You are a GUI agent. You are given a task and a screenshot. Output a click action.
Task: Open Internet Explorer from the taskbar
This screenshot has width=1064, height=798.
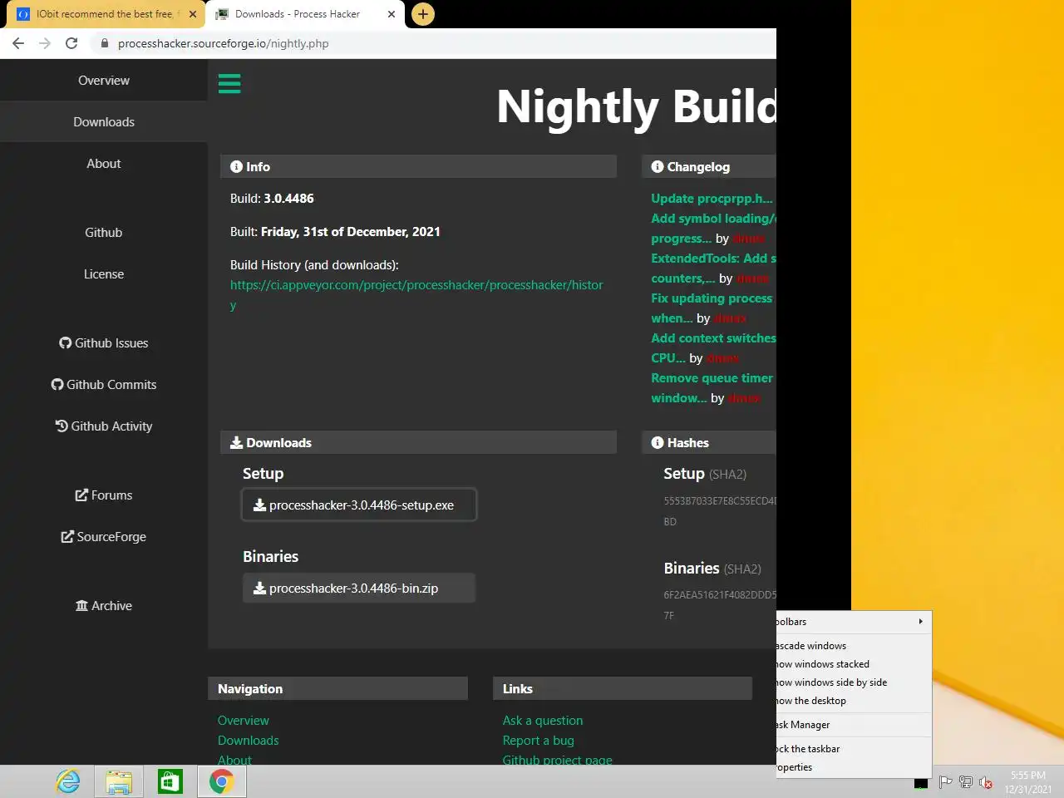click(68, 781)
